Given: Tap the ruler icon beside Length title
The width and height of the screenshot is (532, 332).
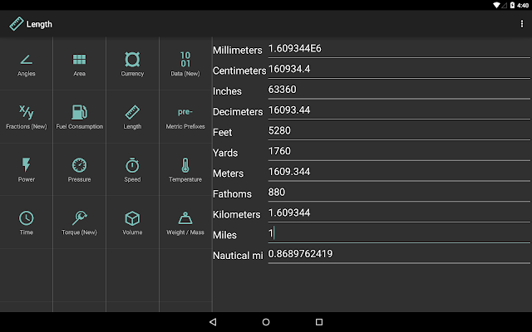Looking at the screenshot, I should tap(17, 24).
